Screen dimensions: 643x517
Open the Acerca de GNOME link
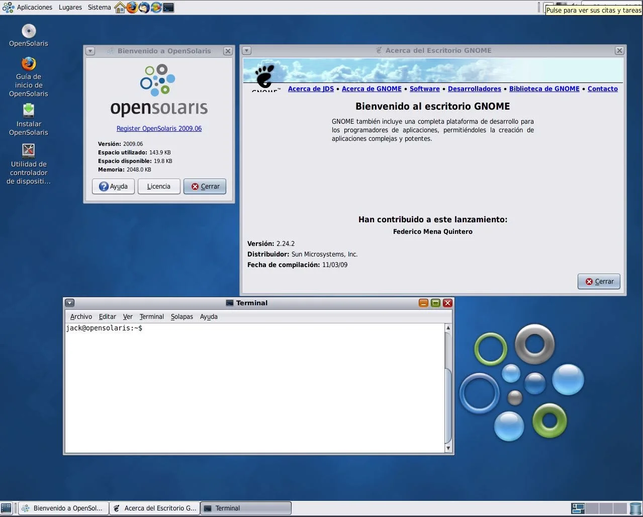372,89
